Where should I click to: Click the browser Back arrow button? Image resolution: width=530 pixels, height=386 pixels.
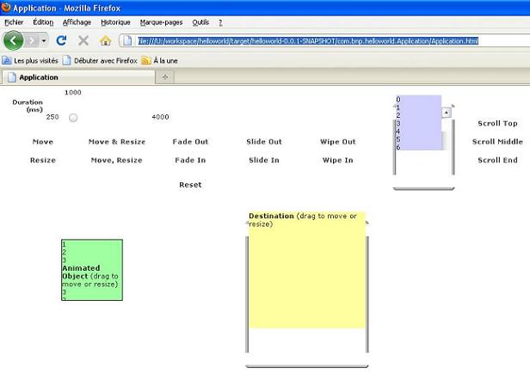(13, 40)
